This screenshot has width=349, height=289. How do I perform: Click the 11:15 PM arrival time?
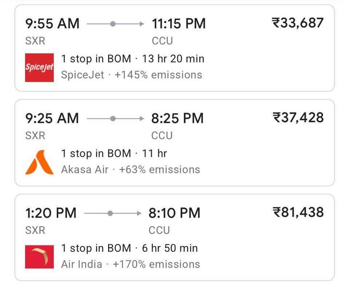point(179,24)
